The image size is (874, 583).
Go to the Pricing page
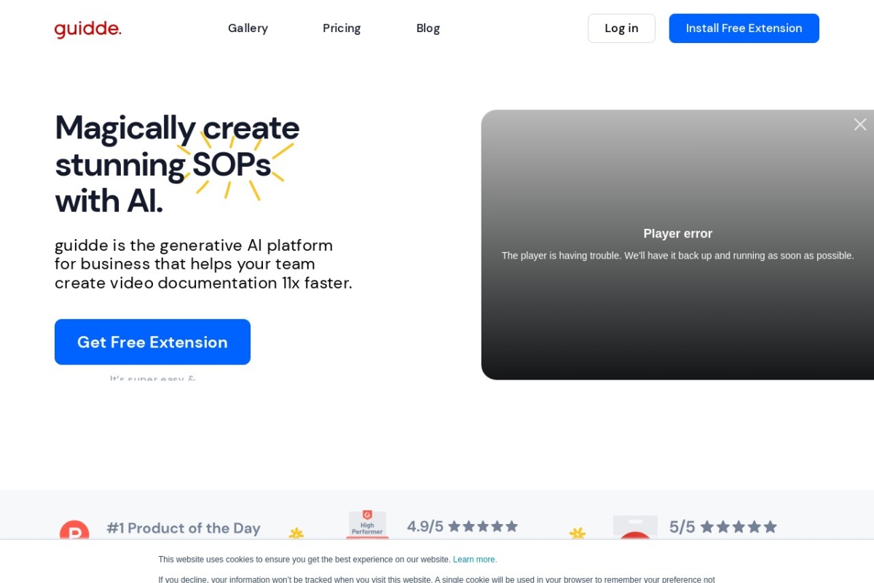click(x=342, y=28)
